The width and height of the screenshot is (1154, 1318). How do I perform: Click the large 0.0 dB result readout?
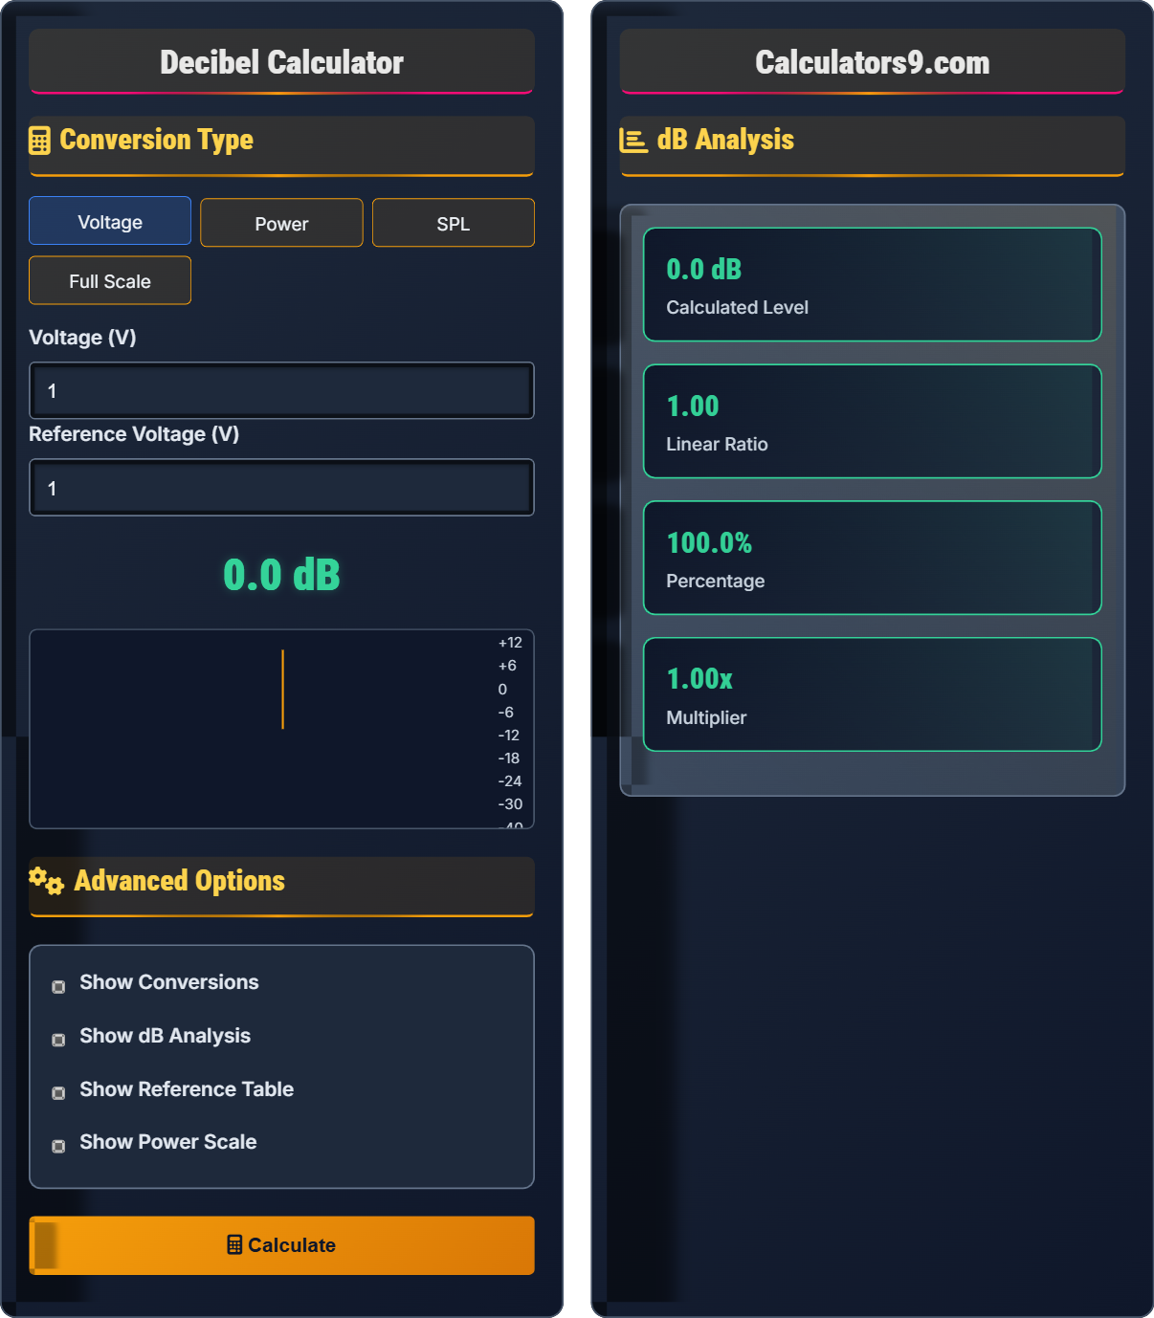tap(281, 575)
